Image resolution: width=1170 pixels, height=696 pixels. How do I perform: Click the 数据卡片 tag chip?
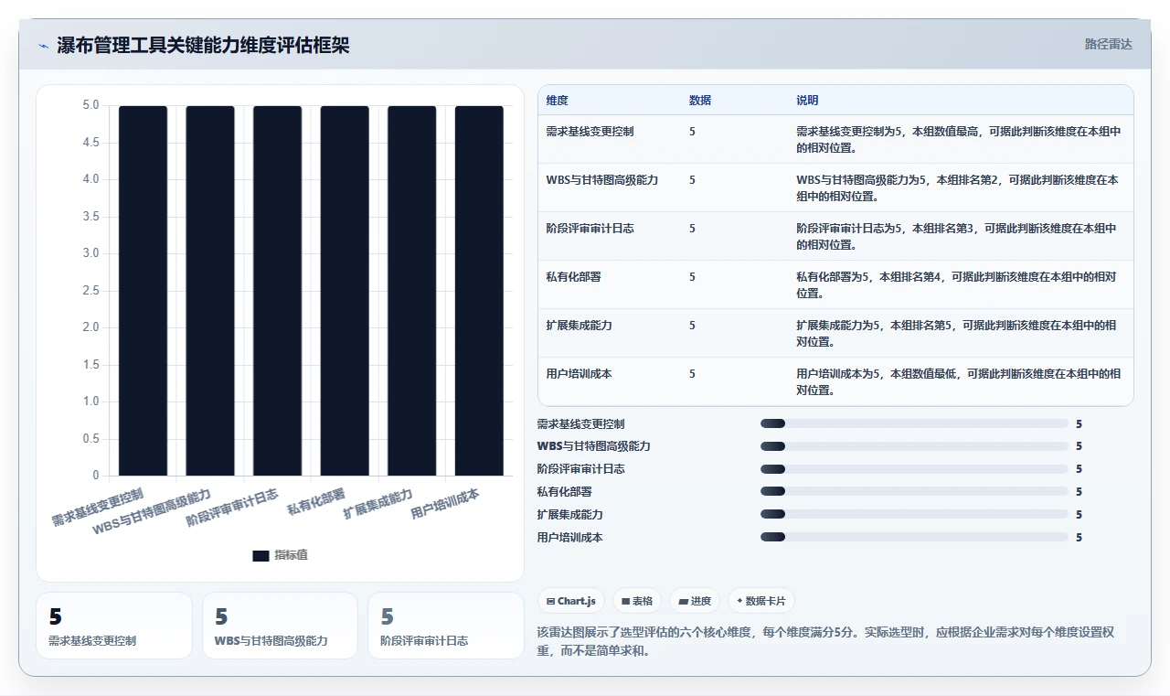click(761, 601)
